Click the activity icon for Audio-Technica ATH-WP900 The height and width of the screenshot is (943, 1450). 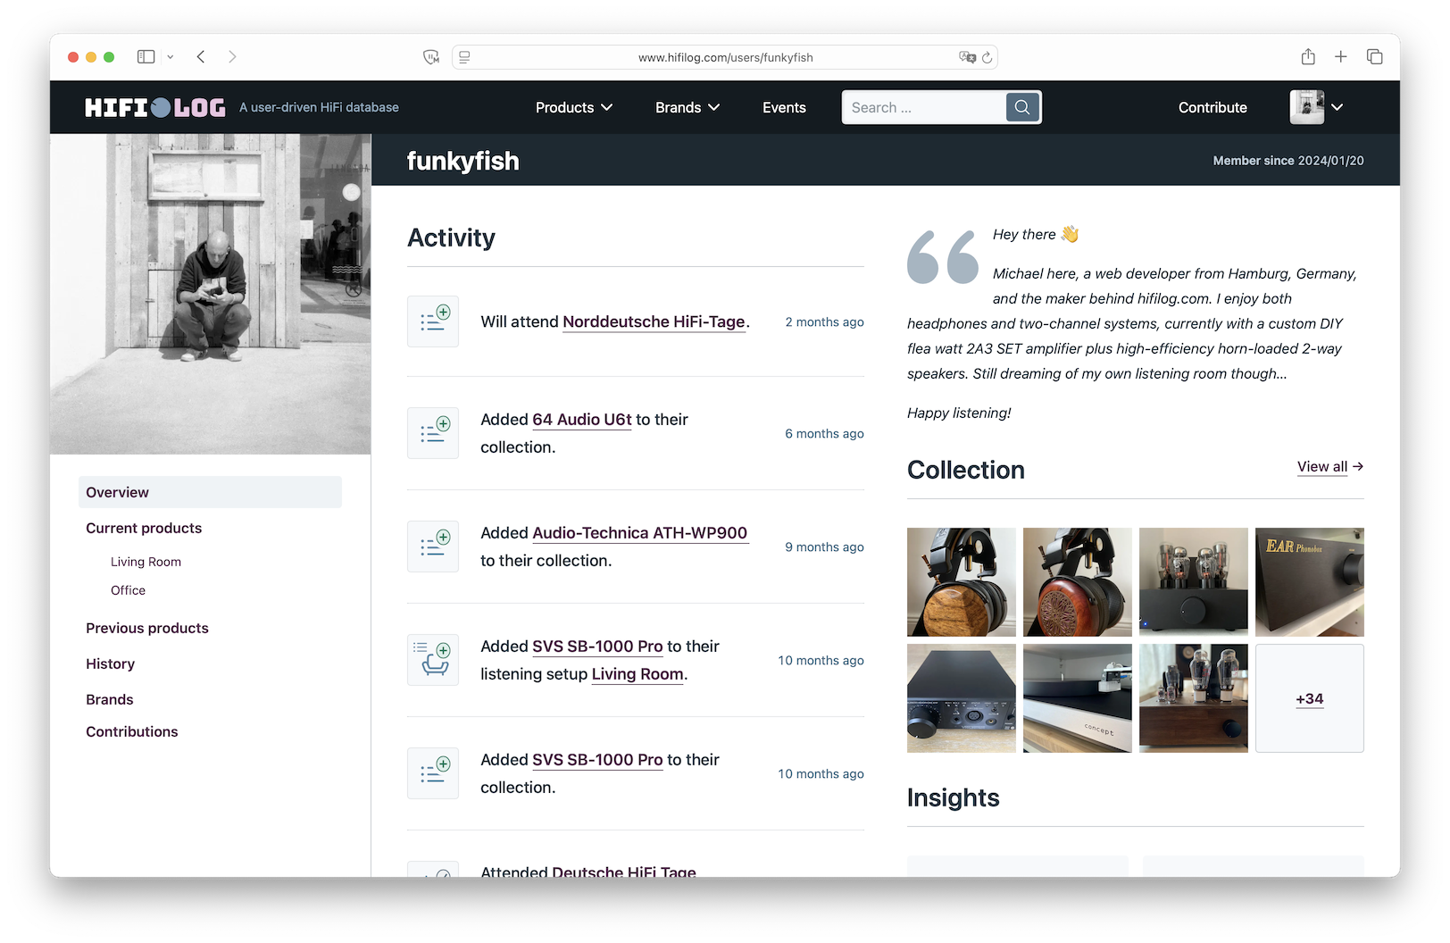(x=433, y=547)
